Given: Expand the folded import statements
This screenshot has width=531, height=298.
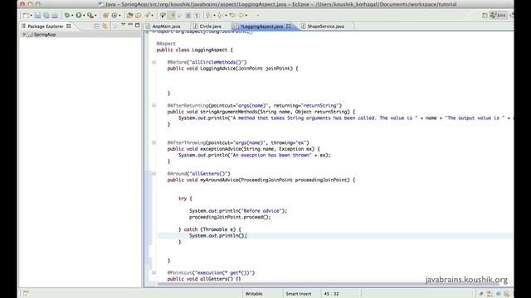Looking at the screenshot, I should [153, 31].
